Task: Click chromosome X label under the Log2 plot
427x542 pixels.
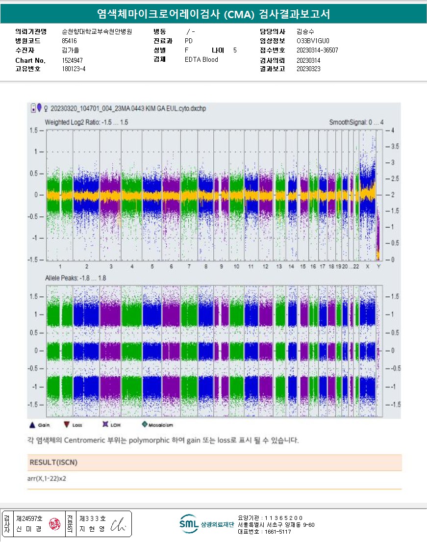Action: (x=367, y=266)
